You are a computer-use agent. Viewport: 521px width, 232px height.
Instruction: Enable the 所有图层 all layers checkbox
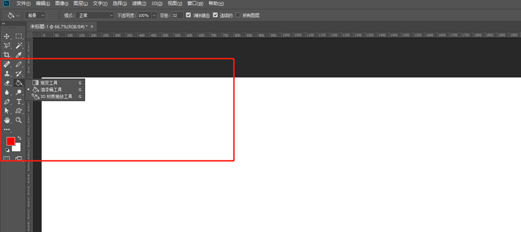click(238, 15)
